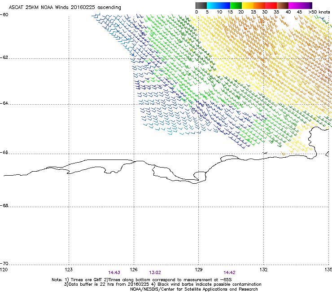Click the "15" label under the color scale

click(230, 12)
